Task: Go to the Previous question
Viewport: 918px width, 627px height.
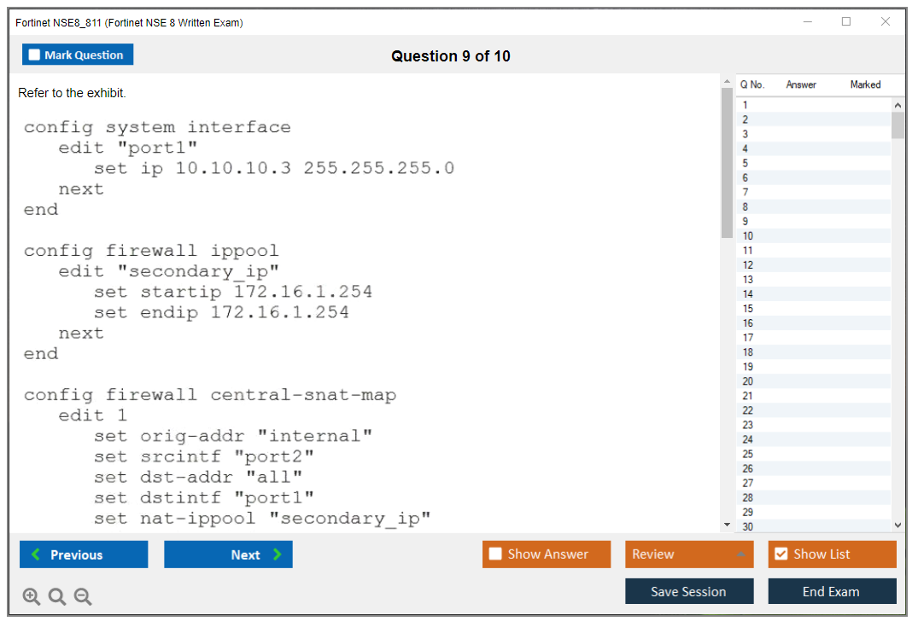Action: coord(84,555)
